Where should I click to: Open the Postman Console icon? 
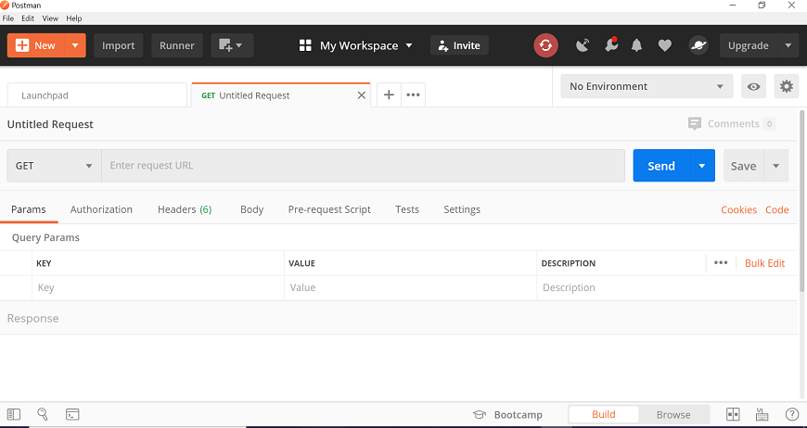tap(72, 415)
